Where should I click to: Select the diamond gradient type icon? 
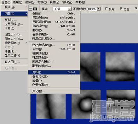[x=35, y=9]
